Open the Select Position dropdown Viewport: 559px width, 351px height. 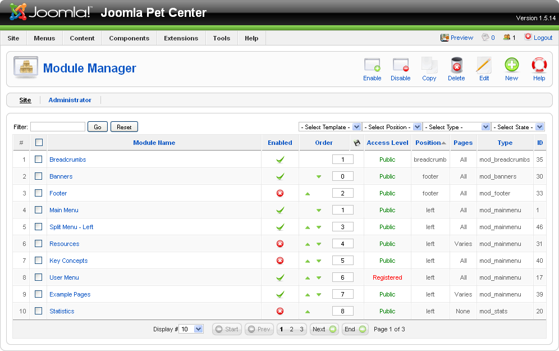click(392, 127)
